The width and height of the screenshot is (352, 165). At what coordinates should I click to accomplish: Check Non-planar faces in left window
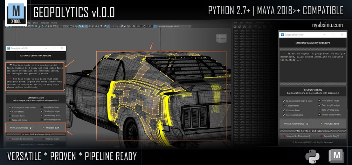coord(42,107)
